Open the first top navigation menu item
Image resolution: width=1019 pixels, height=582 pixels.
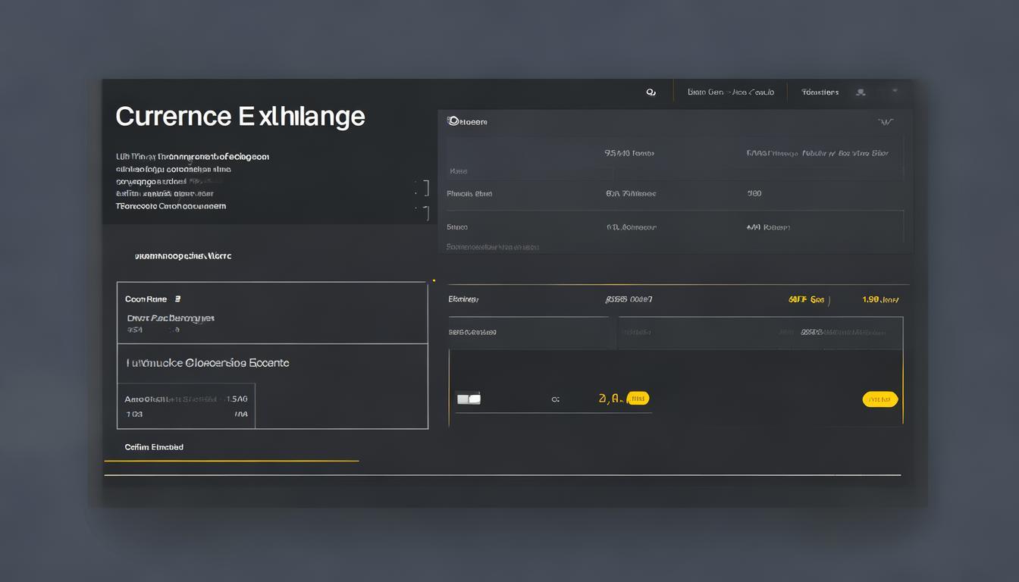730,92
